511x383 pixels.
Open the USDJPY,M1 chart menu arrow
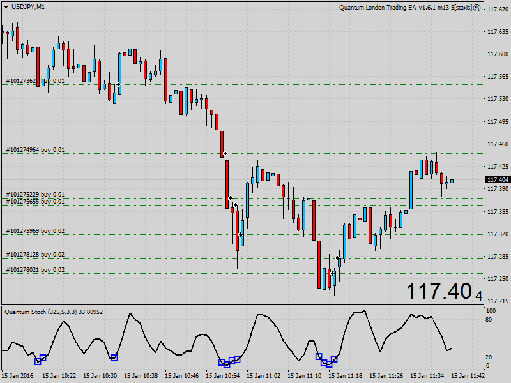pos(6,7)
